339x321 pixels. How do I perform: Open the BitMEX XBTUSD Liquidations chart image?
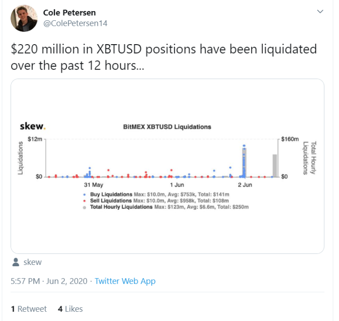coord(167,166)
